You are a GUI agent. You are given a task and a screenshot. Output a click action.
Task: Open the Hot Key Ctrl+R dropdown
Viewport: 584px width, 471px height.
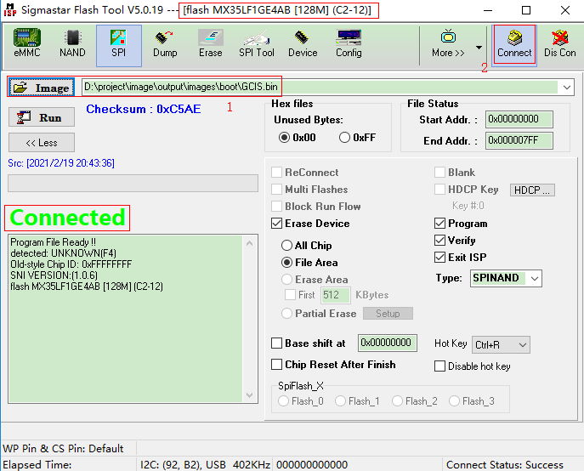[501, 344]
